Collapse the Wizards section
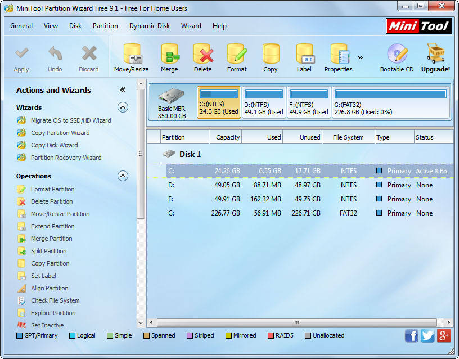 click(x=123, y=107)
